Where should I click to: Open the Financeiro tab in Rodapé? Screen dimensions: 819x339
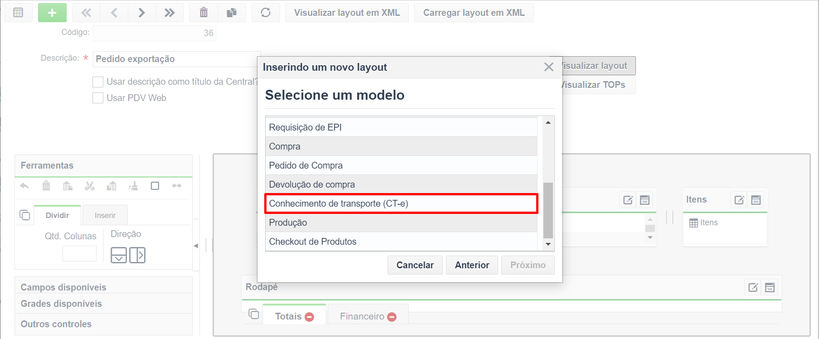362,316
